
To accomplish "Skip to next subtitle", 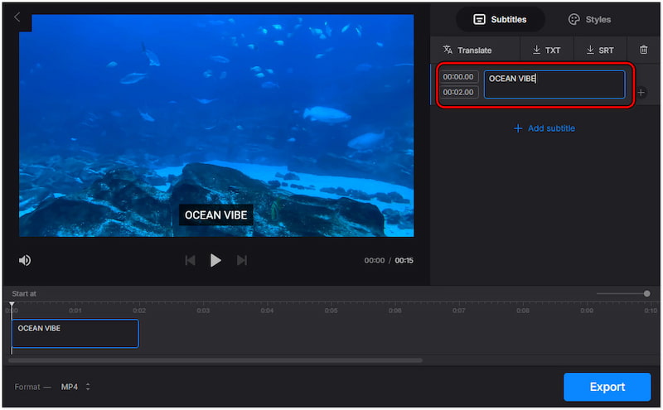I will [242, 260].
